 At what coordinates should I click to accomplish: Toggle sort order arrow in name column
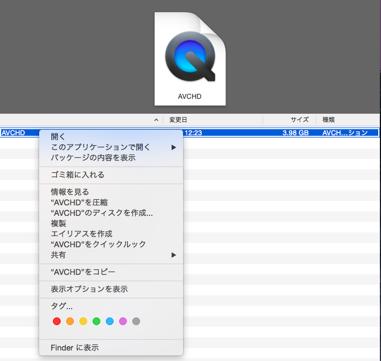click(156, 120)
